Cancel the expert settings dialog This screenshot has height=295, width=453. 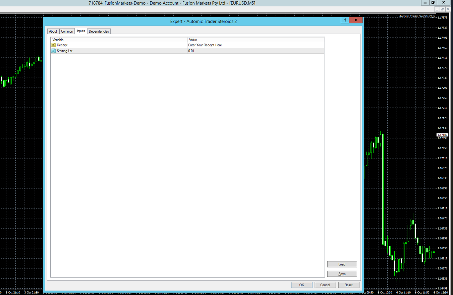pos(325,285)
